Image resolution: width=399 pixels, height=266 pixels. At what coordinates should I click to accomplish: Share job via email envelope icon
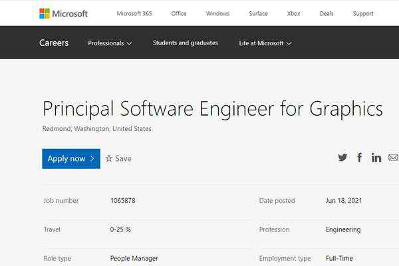click(x=394, y=158)
